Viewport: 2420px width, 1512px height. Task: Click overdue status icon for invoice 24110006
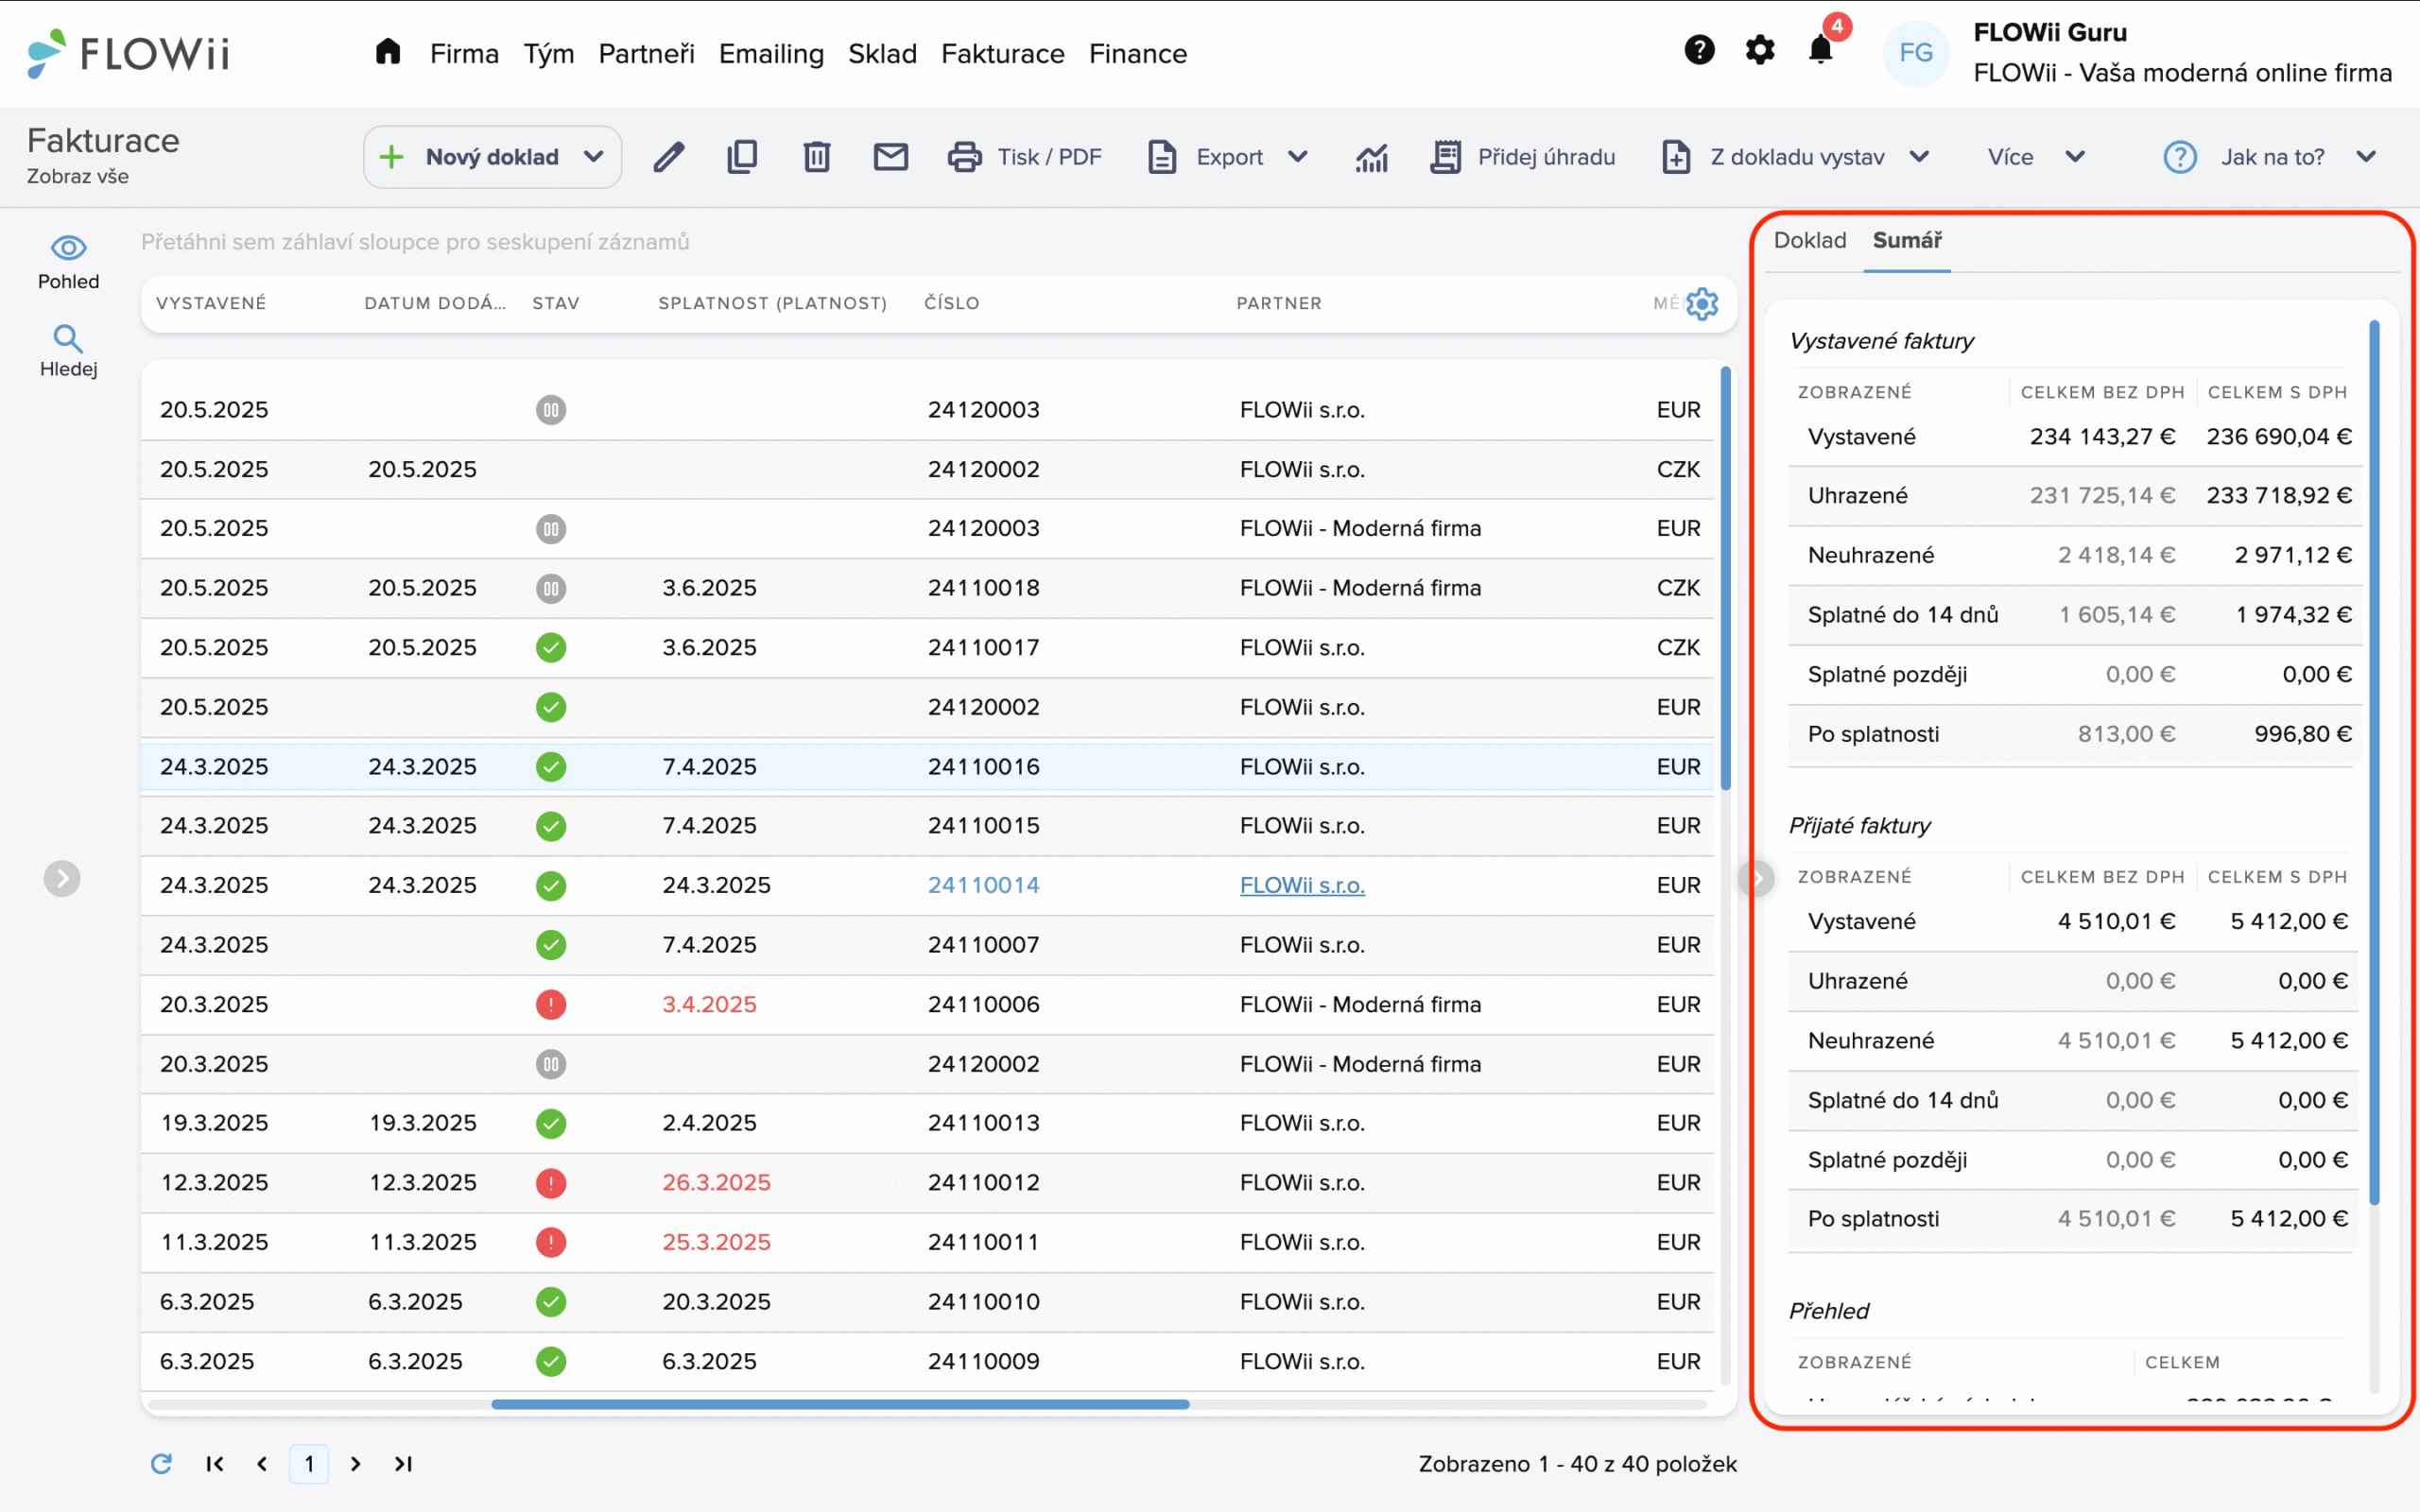tap(551, 1004)
